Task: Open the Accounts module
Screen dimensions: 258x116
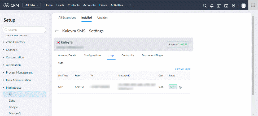Action: tap(89, 5)
